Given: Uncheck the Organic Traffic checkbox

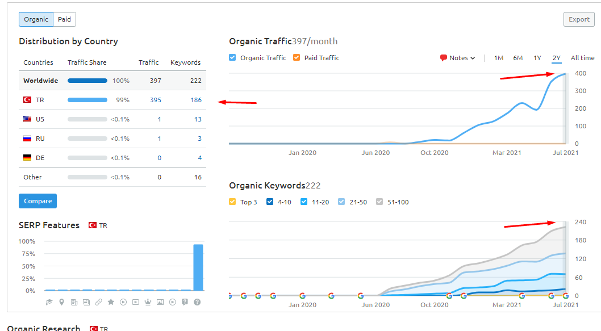Looking at the screenshot, I should 232,57.
